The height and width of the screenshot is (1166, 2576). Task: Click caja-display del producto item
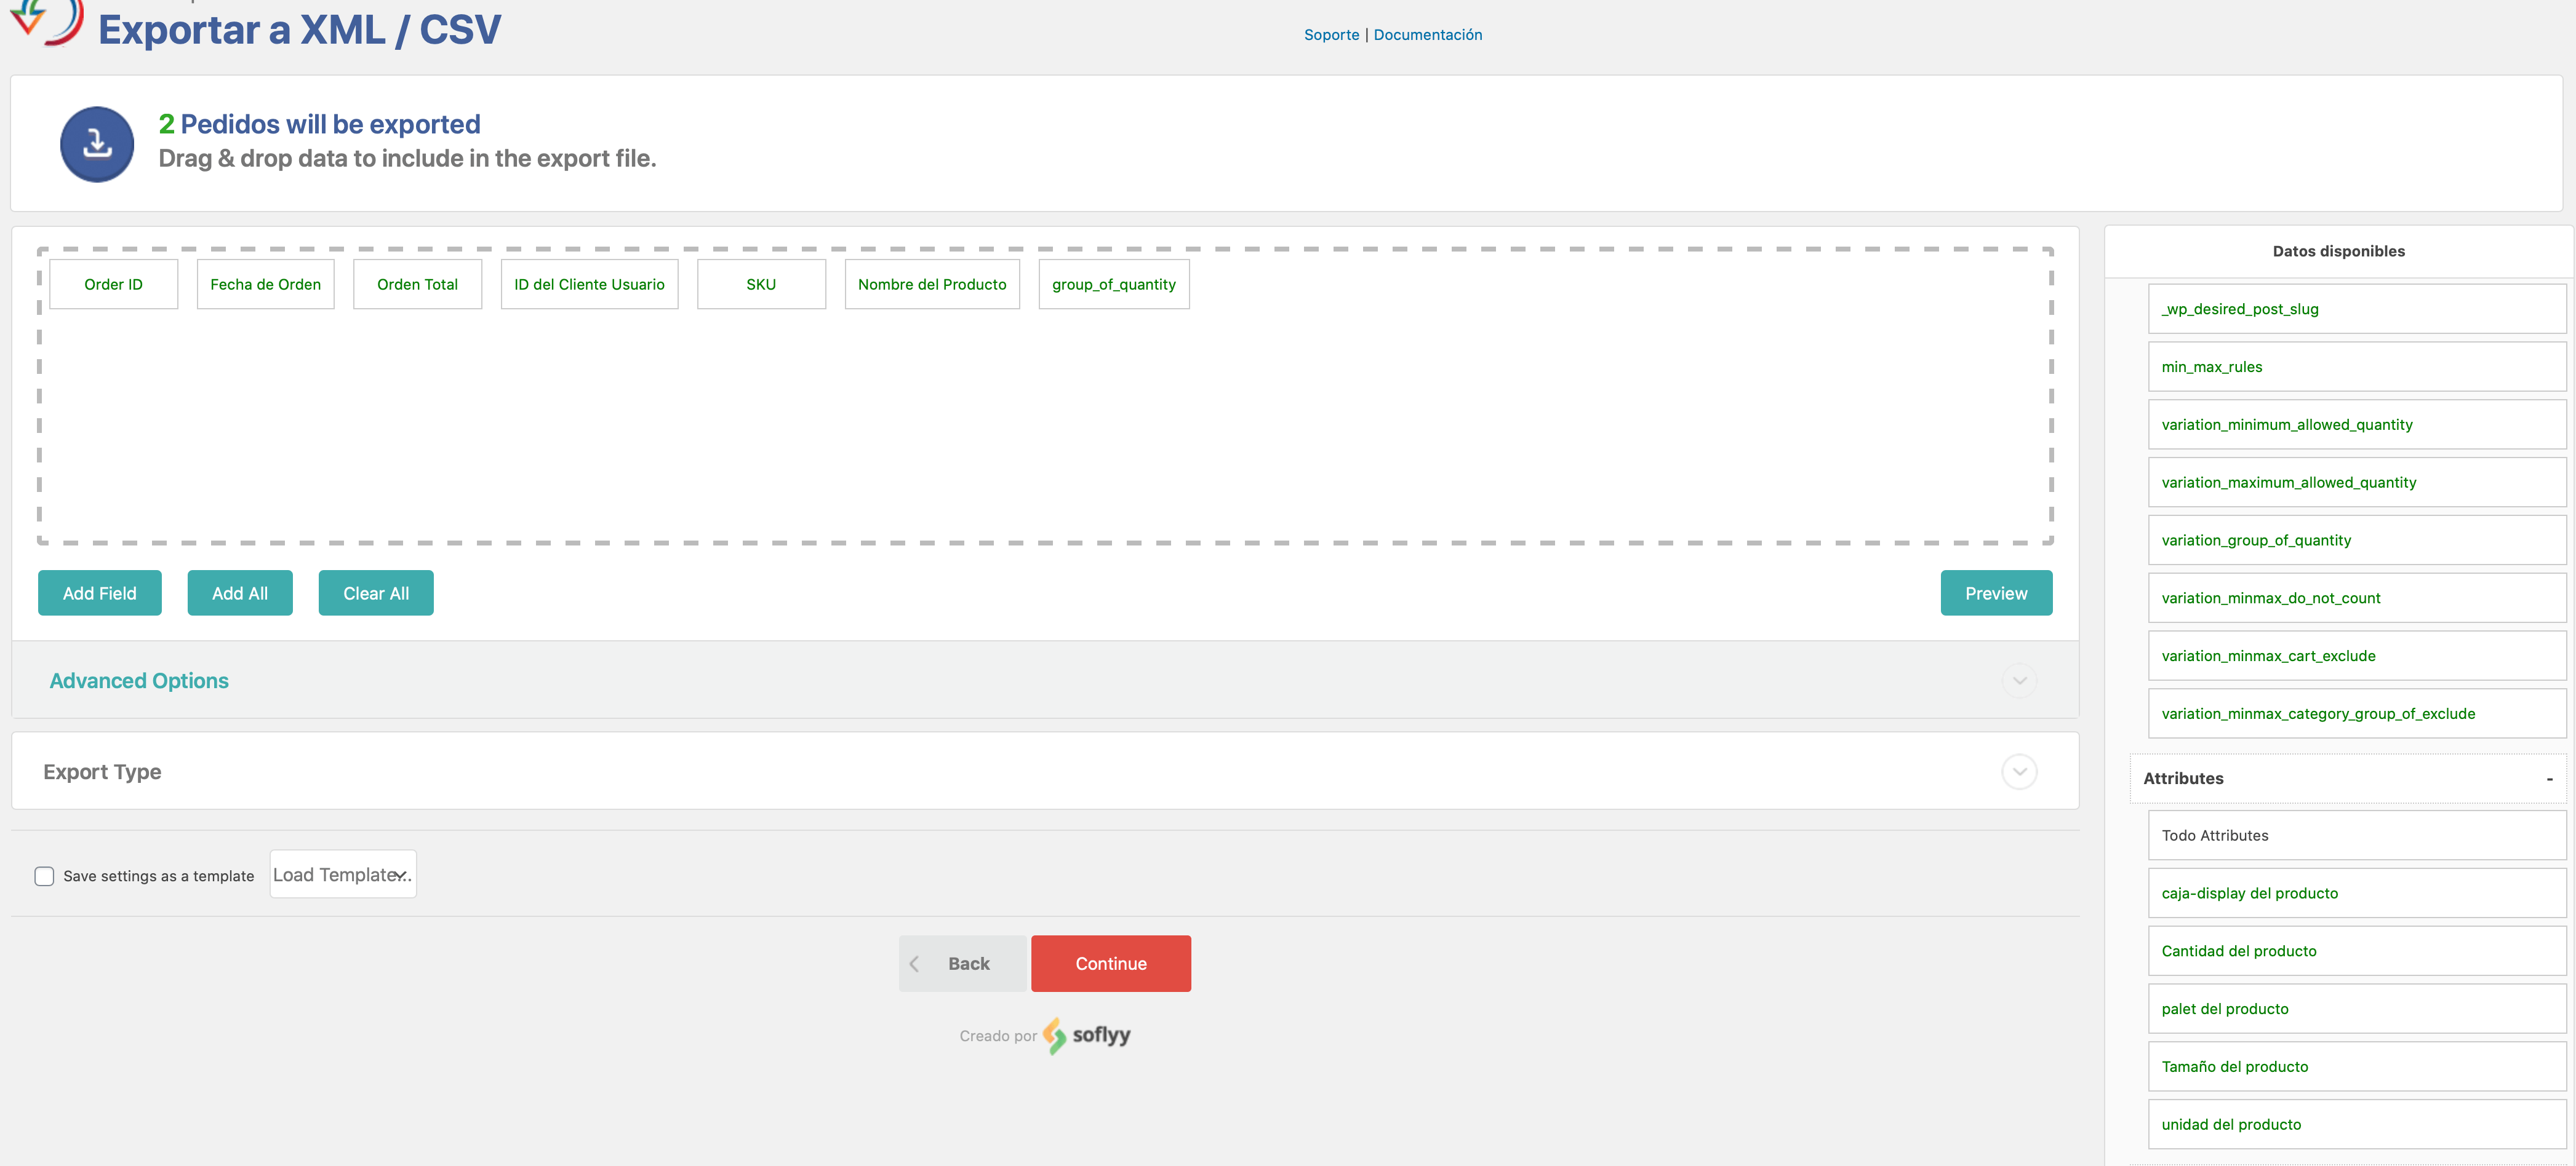point(2357,893)
